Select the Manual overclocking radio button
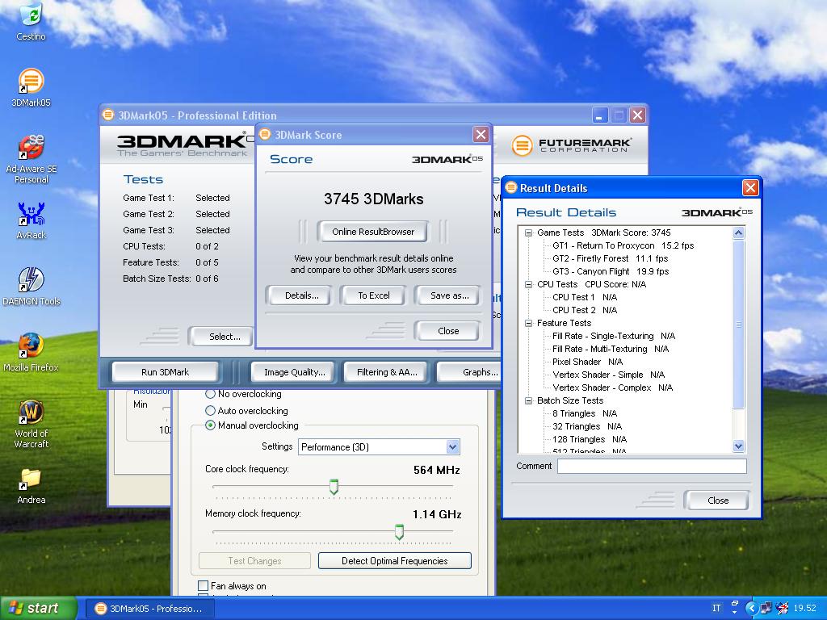This screenshot has width=827, height=620. click(211, 425)
